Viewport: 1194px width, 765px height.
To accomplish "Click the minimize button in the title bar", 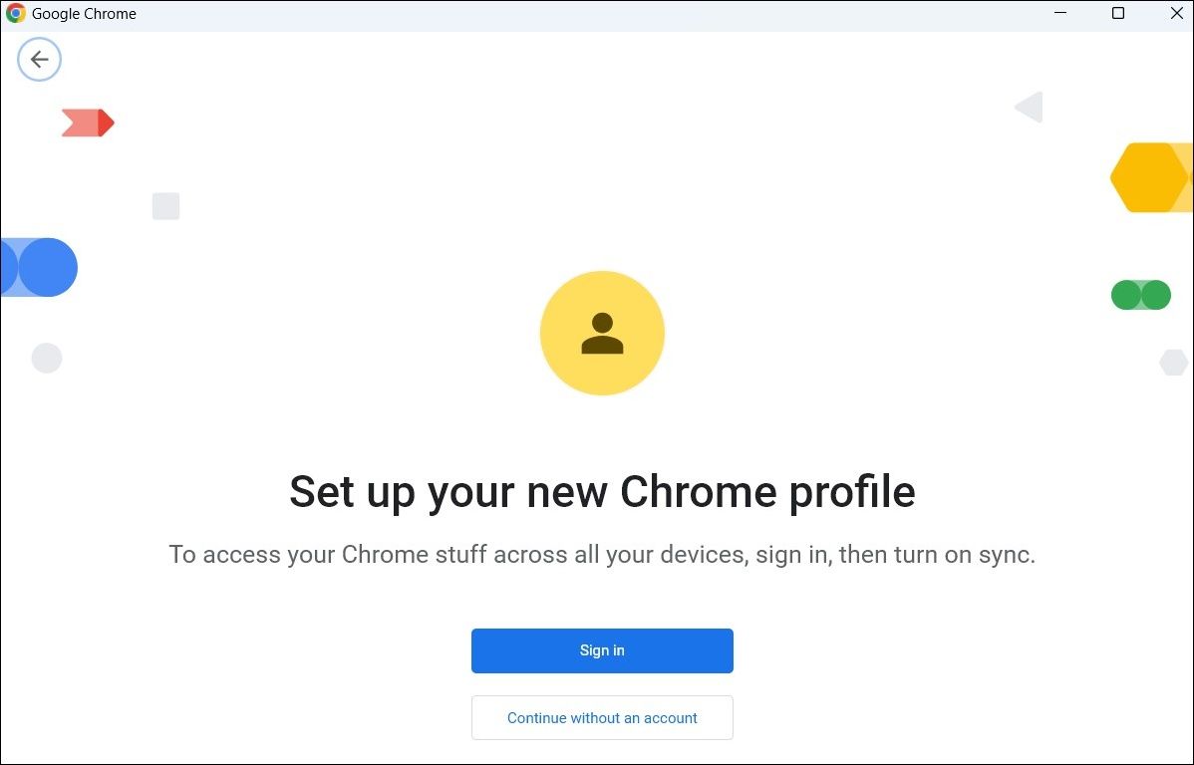I will click(1060, 13).
